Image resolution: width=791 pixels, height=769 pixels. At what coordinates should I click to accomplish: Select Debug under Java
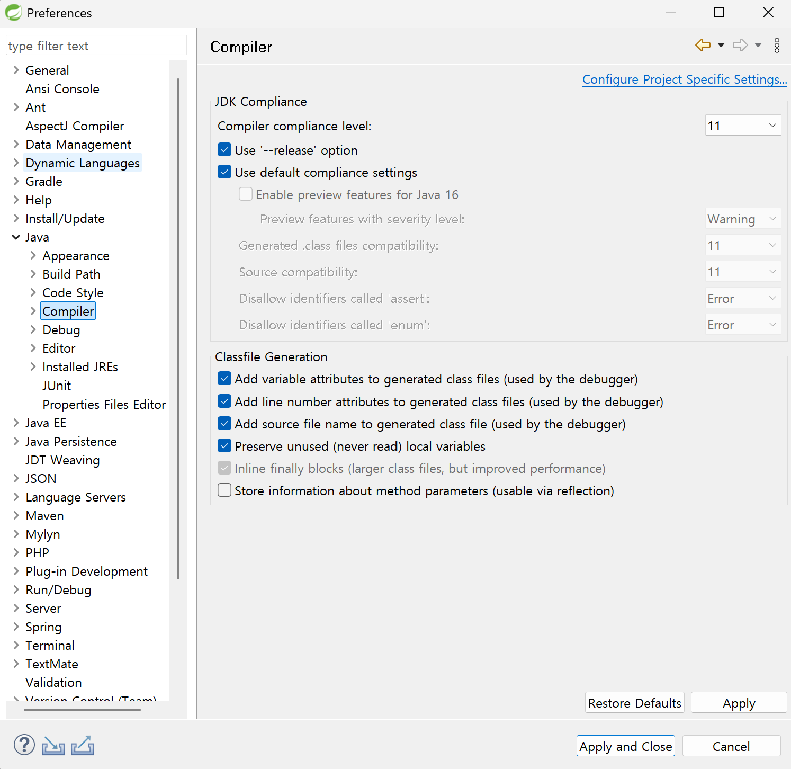(x=61, y=330)
